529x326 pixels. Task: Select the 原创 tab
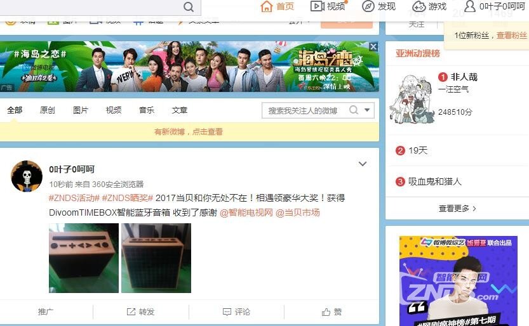click(47, 110)
